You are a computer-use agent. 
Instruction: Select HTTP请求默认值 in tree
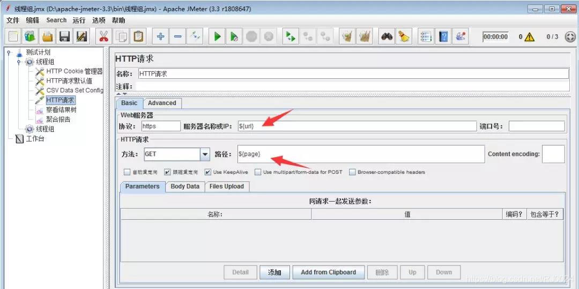pyautogui.click(x=69, y=81)
